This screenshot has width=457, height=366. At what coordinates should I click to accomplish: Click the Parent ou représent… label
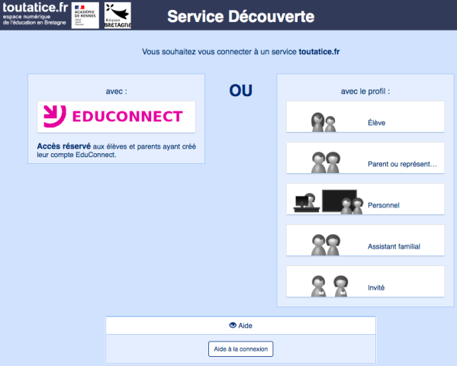(402, 164)
